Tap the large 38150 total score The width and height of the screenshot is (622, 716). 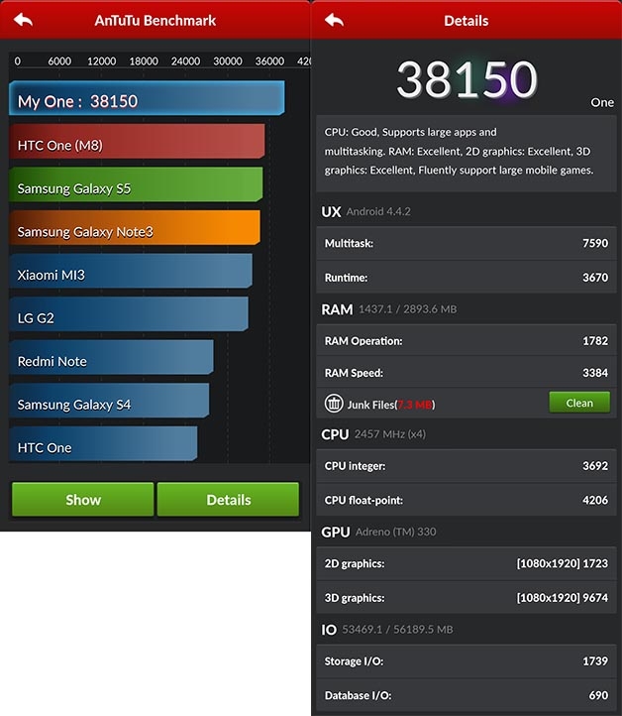point(466,80)
